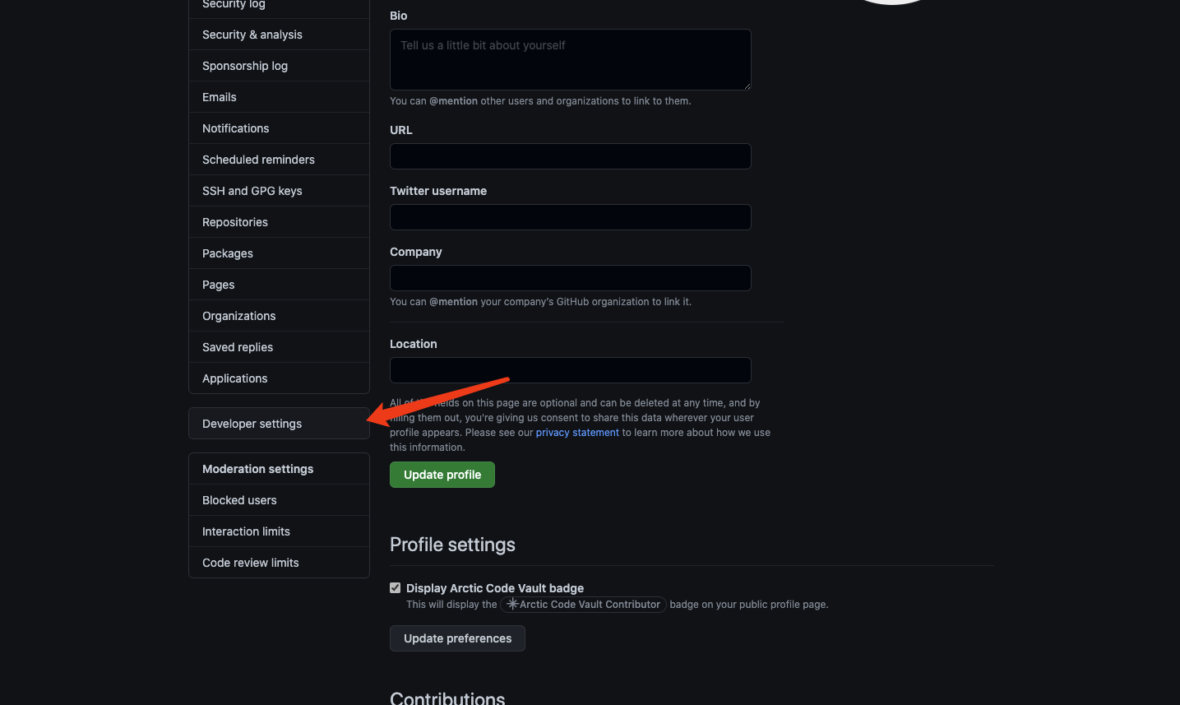1180x705 pixels.
Task: Open Blocked users under Moderation settings
Action: [239, 500]
